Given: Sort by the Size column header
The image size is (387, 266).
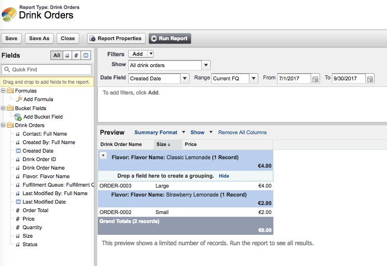Looking at the screenshot, I should pyautogui.click(x=163, y=144).
